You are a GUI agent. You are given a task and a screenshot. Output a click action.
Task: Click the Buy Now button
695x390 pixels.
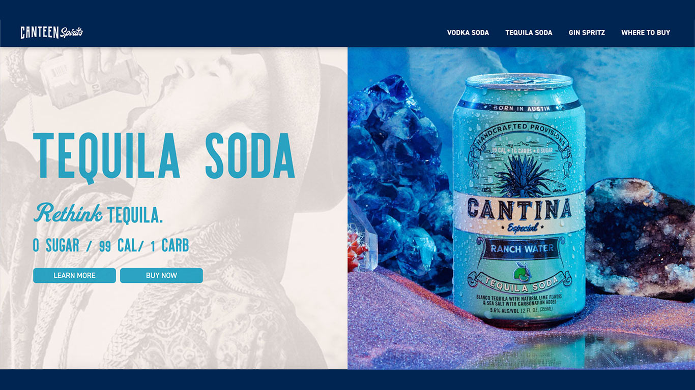[161, 275]
